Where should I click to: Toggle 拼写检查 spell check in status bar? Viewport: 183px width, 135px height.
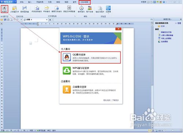click(x=41, y=131)
